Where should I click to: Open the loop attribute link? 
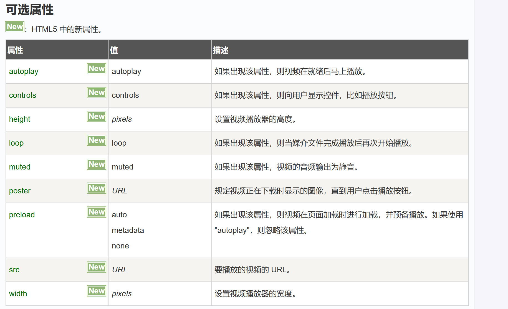click(16, 143)
